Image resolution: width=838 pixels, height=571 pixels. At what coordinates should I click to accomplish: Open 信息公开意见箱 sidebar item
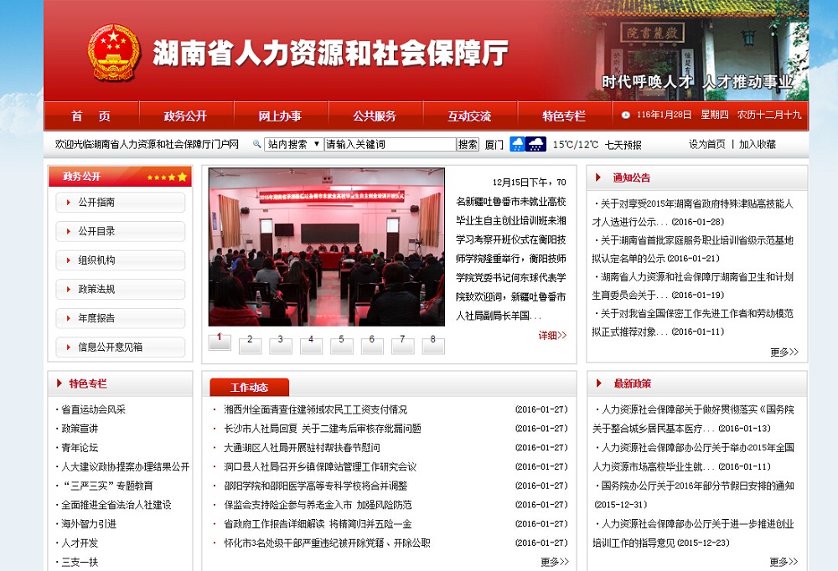tap(120, 347)
